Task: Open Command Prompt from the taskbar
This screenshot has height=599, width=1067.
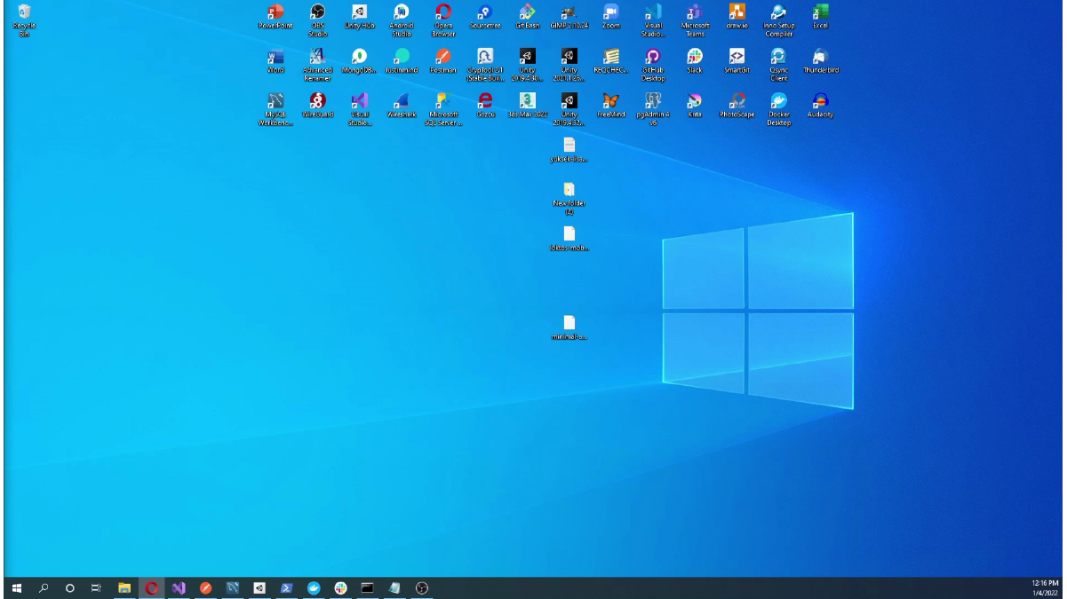Action: (x=367, y=587)
